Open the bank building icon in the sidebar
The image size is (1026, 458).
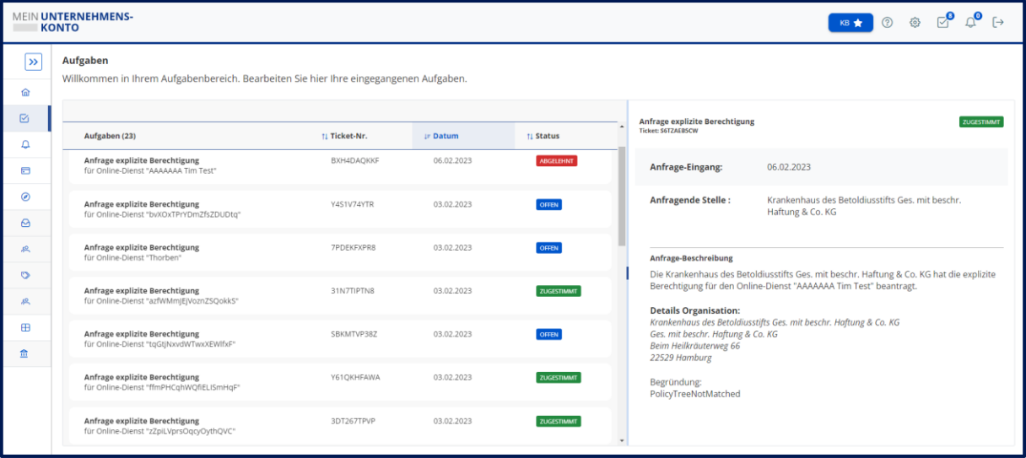[x=25, y=353]
